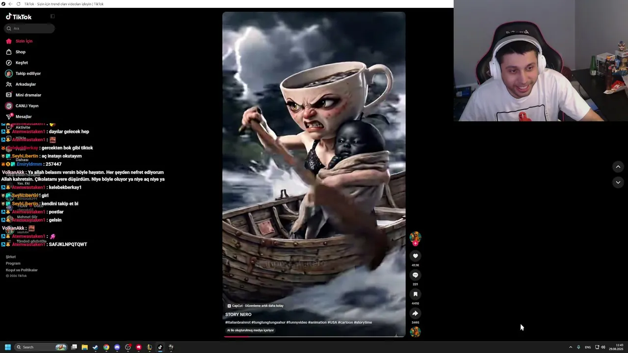Screen dimensions: 628x353
Task: Open the Şirket footer link
Action: click(11, 257)
